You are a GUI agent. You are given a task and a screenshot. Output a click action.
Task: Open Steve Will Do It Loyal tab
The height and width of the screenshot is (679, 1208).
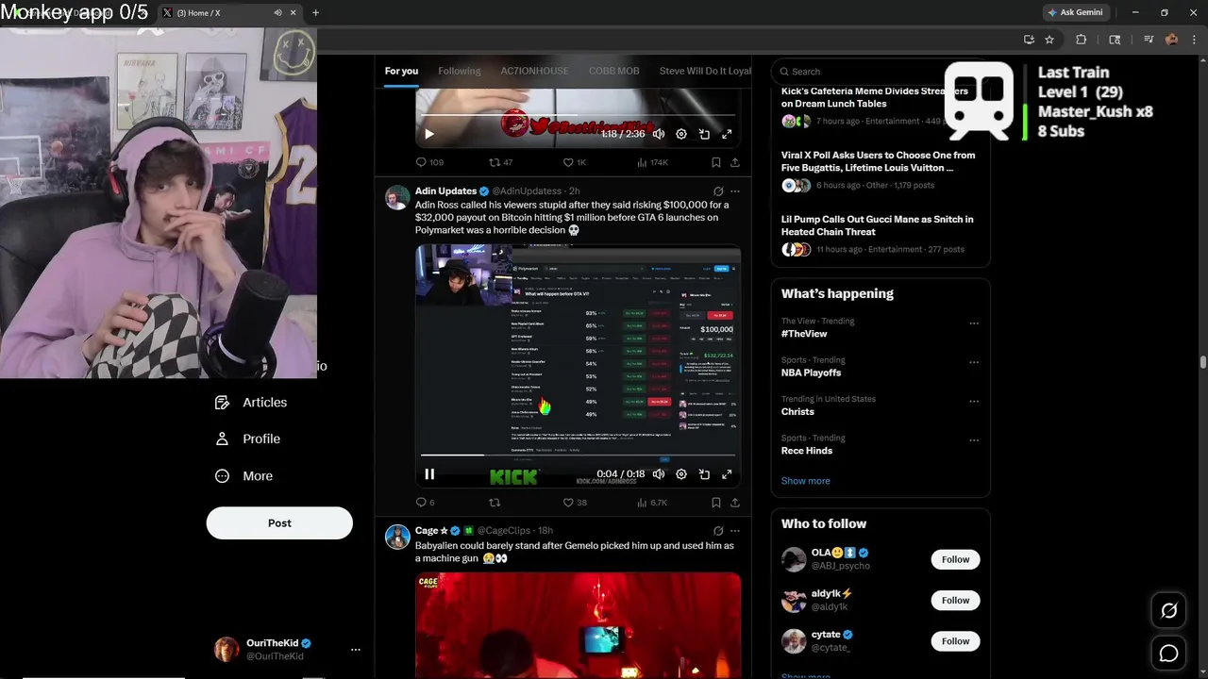click(x=705, y=71)
